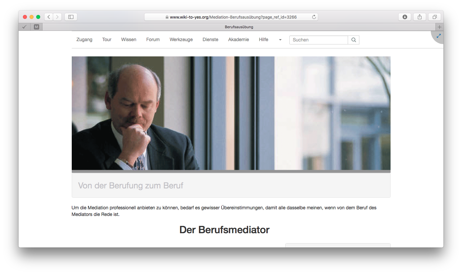Switch to the Berufsausübung tab

[x=239, y=27]
